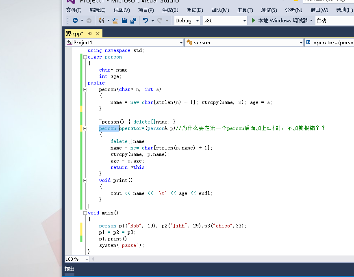Click the system("pause"); line
The height and width of the screenshot is (277, 354).
coord(122,245)
